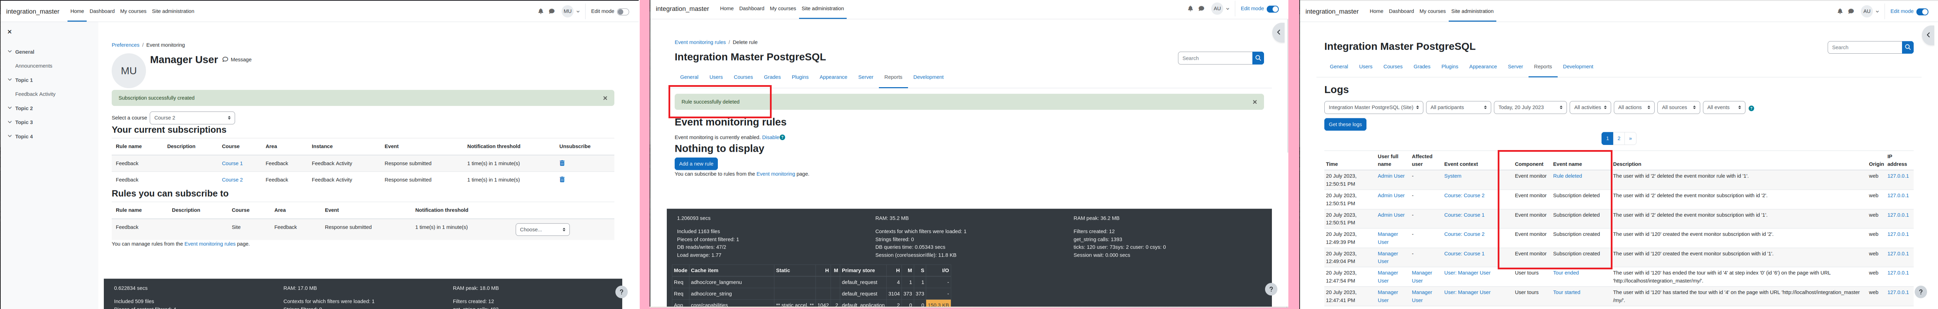
Task: Focus Search field in middle panel
Action: pos(1215,58)
